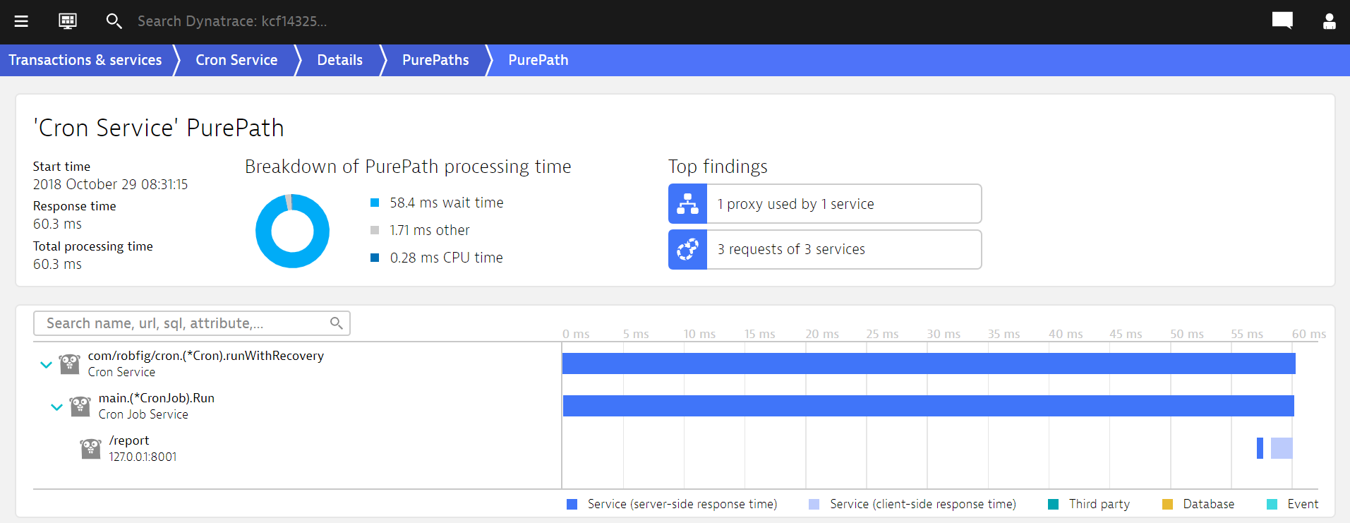Viewport: 1350px width, 523px height.
Task: Select com/robfig/cron.(*Cron).runWithRecovery entry
Action: click(x=205, y=356)
